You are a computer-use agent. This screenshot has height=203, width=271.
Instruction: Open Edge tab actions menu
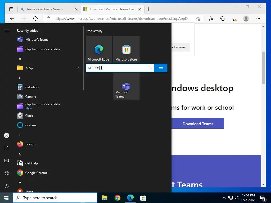pos(11,9)
